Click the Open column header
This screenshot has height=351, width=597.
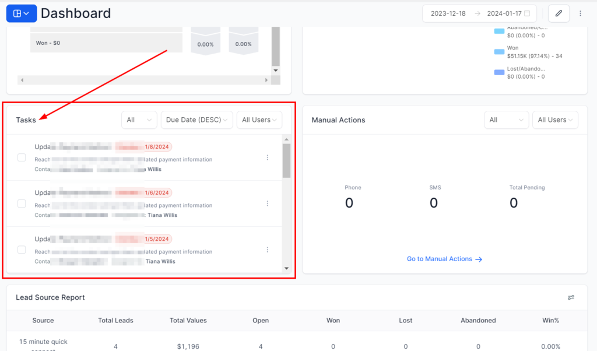tap(261, 321)
